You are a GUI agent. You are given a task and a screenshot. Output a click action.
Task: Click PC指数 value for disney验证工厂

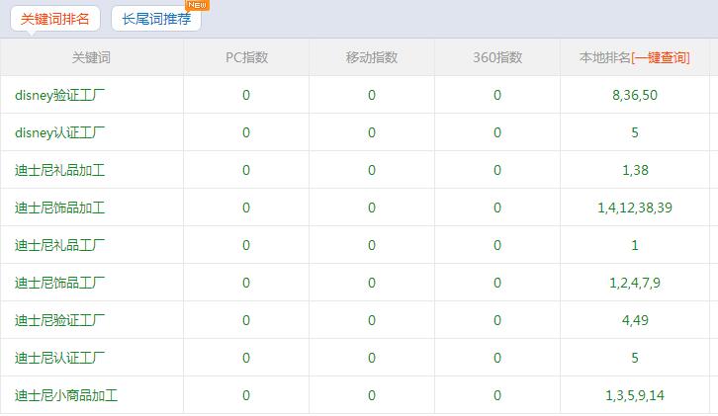246,95
